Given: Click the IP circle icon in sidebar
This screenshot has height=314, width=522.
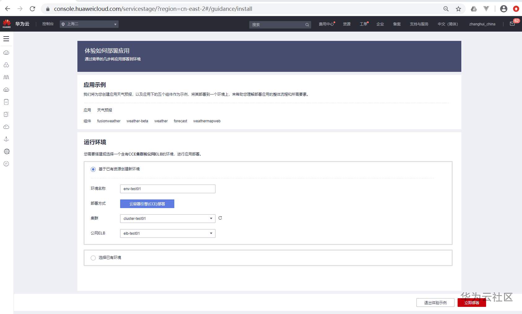Looking at the screenshot, I should (6, 164).
